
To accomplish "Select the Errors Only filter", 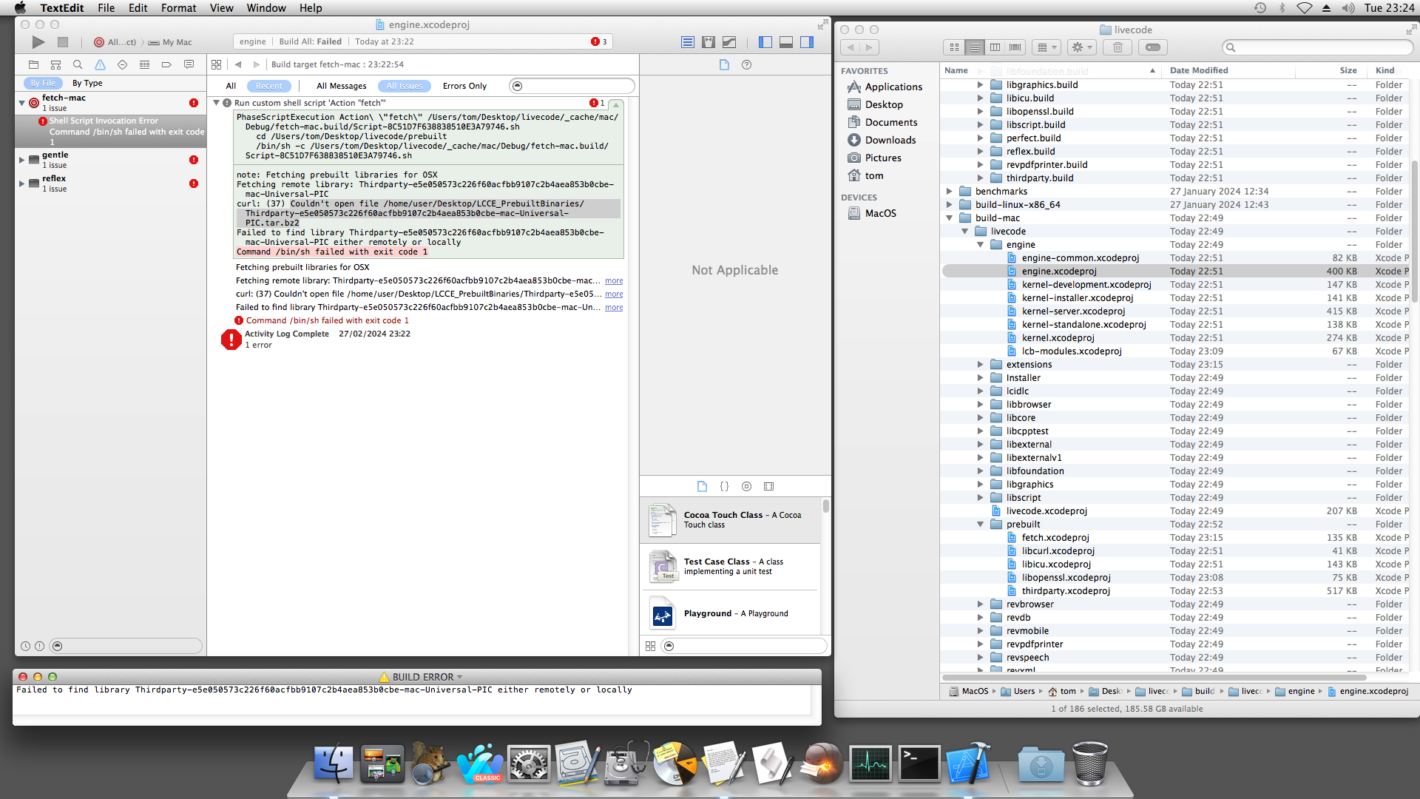I will tap(464, 86).
